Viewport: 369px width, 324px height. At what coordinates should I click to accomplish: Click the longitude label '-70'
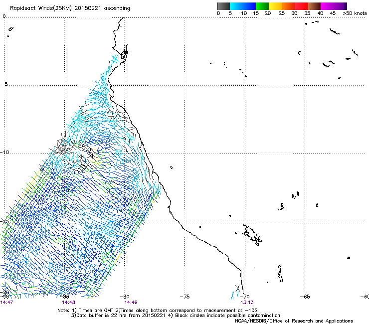point(245,297)
